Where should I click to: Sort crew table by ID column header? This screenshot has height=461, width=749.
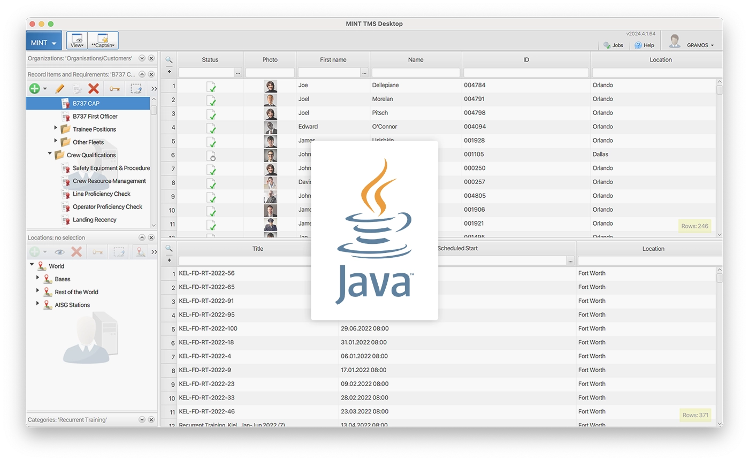(x=526, y=60)
